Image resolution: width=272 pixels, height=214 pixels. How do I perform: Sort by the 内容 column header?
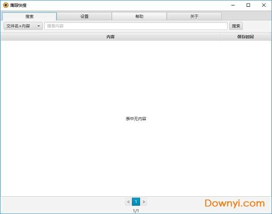coord(111,37)
